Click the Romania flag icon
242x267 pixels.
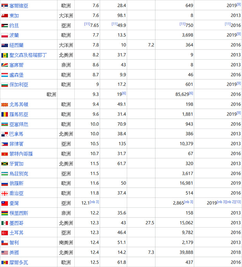coord(4,114)
